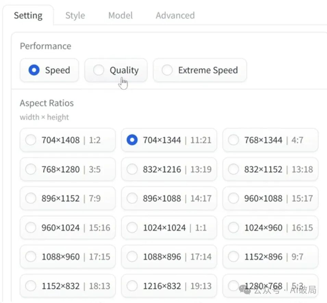Screen dimensions: 327x303
Task: Open the Model tab
Action: pyautogui.click(x=120, y=15)
